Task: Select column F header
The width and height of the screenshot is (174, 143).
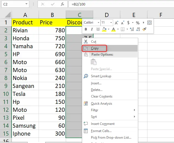Action: (x=161, y=15)
